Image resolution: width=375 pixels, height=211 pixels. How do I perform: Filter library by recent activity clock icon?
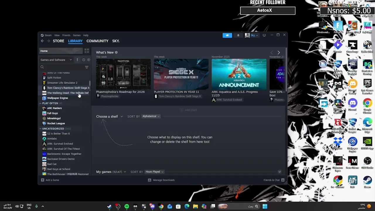point(83,60)
